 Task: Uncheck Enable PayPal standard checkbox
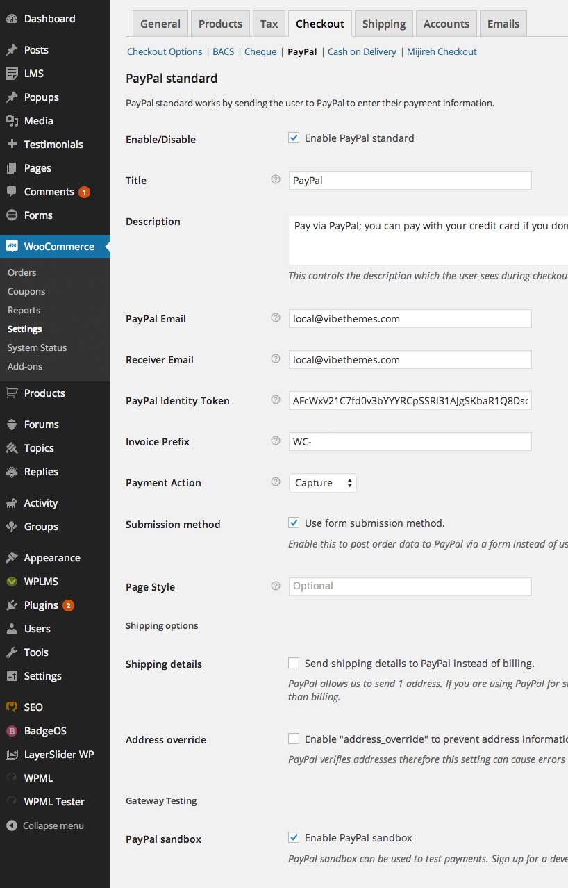coord(294,138)
